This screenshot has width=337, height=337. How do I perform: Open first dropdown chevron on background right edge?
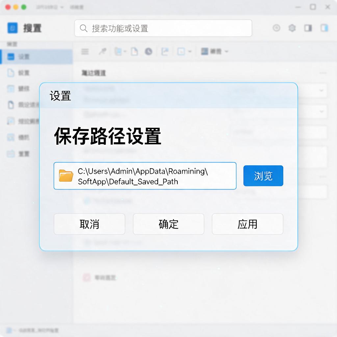[x=322, y=90]
